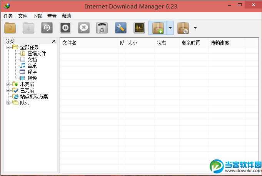Sort by 大小 column header

coord(140,43)
